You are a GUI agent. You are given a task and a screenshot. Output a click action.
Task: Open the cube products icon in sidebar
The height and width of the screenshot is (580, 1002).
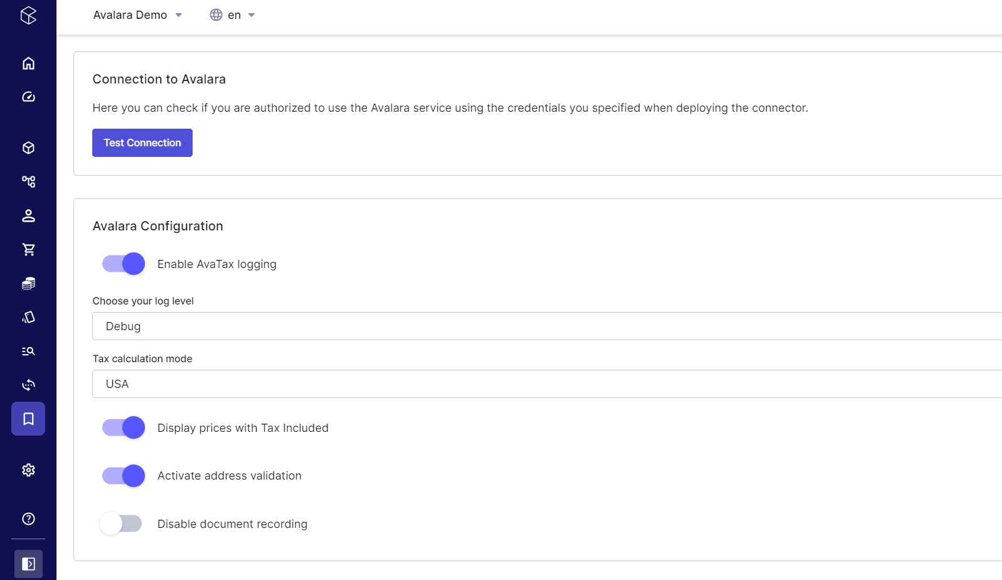click(x=28, y=148)
